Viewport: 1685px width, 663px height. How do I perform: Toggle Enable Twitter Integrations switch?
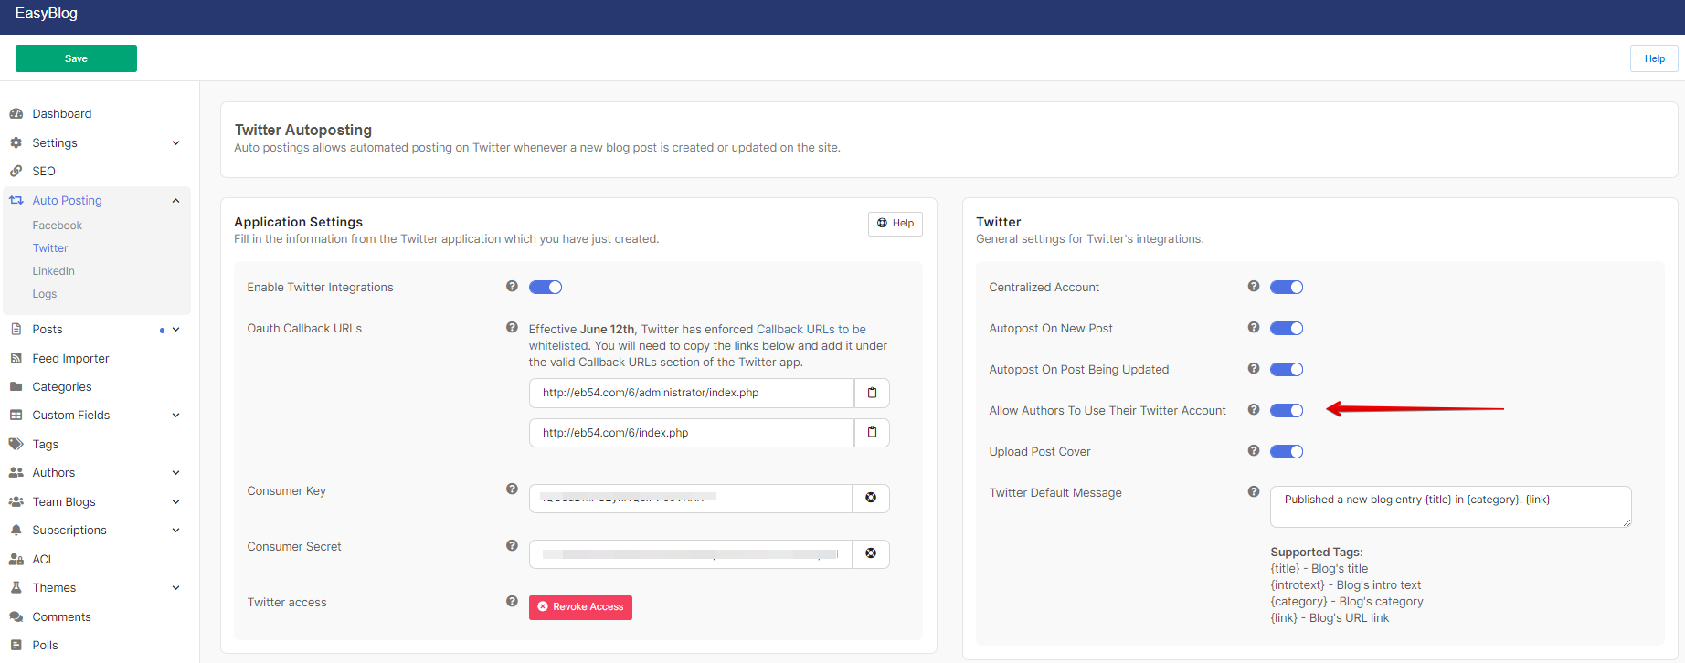546,288
